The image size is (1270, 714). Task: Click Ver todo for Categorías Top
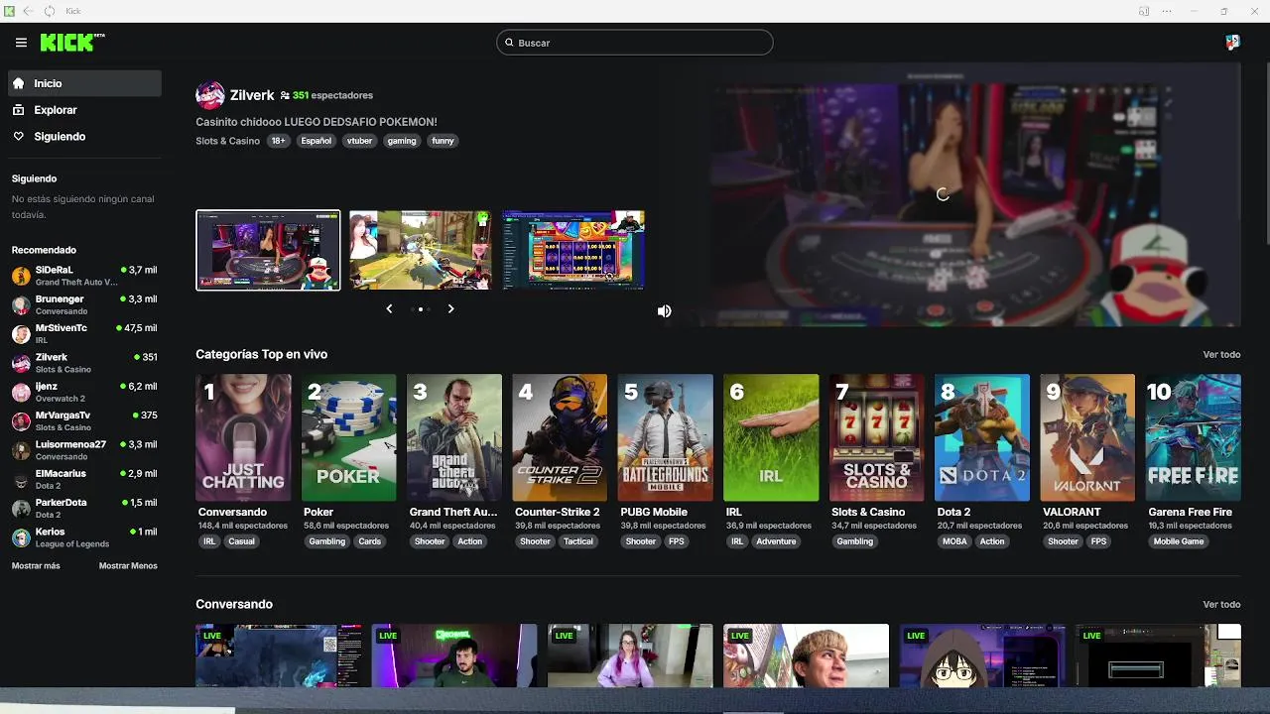click(1221, 355)
